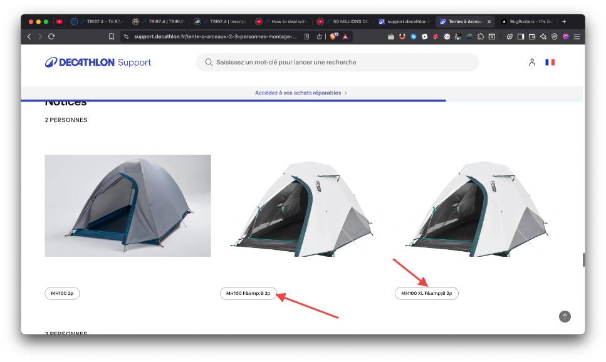Open a new browser tab
This screenshot has width=606, height=362.
pos(564,21)
